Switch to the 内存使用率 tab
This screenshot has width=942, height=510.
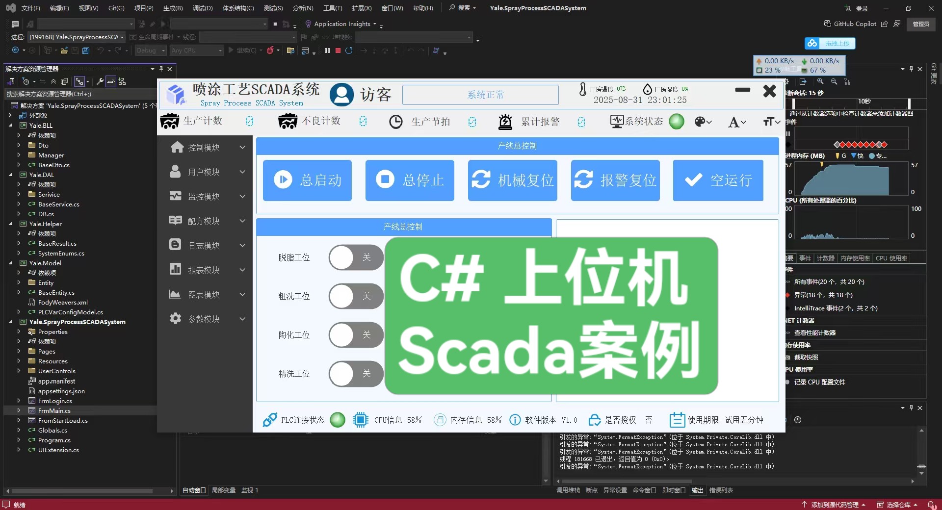click(x=855, y=258)
